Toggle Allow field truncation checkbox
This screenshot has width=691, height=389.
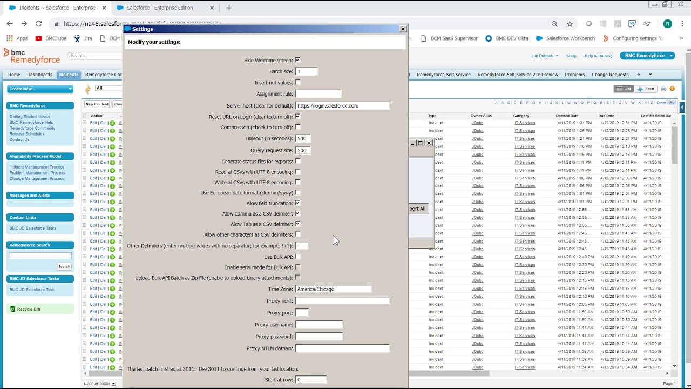pyautogui.click(x=298, y=203)
